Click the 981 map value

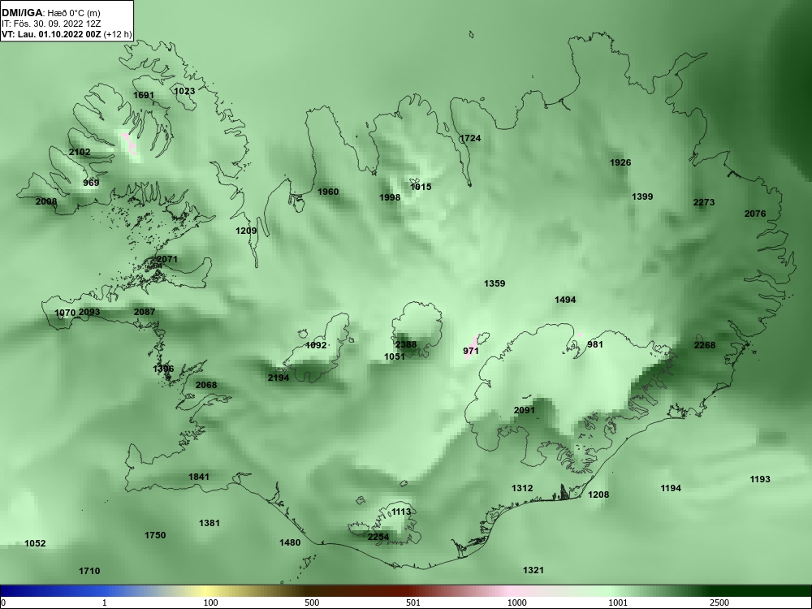coord(595,344)
